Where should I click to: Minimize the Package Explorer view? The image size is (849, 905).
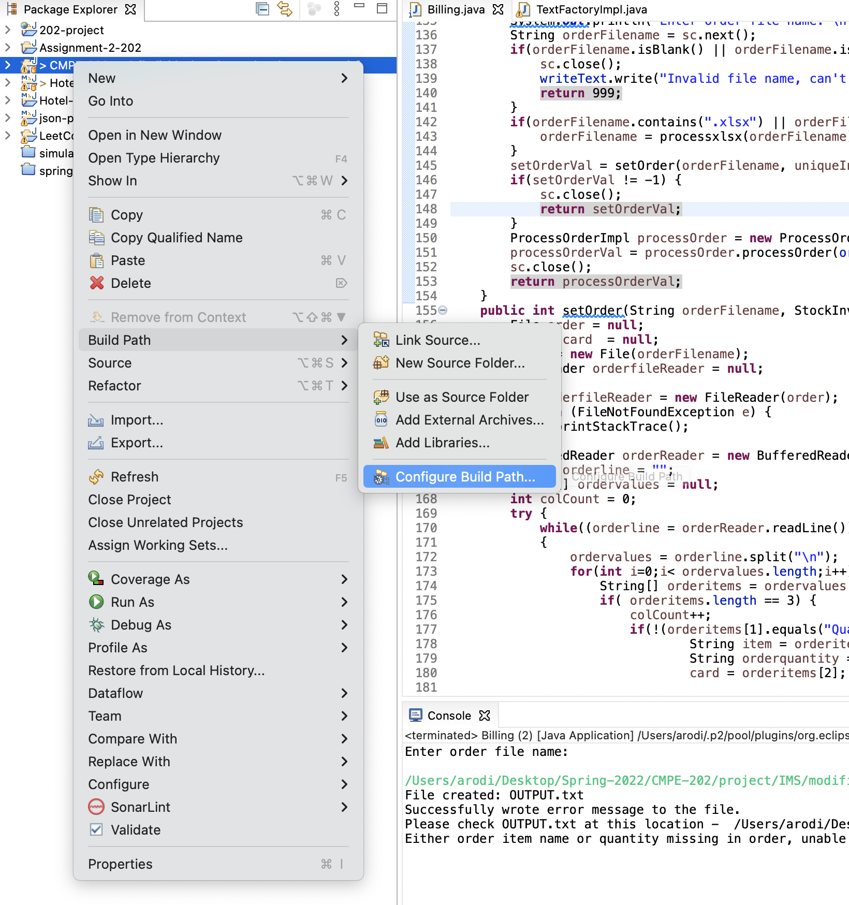[359, 6]
